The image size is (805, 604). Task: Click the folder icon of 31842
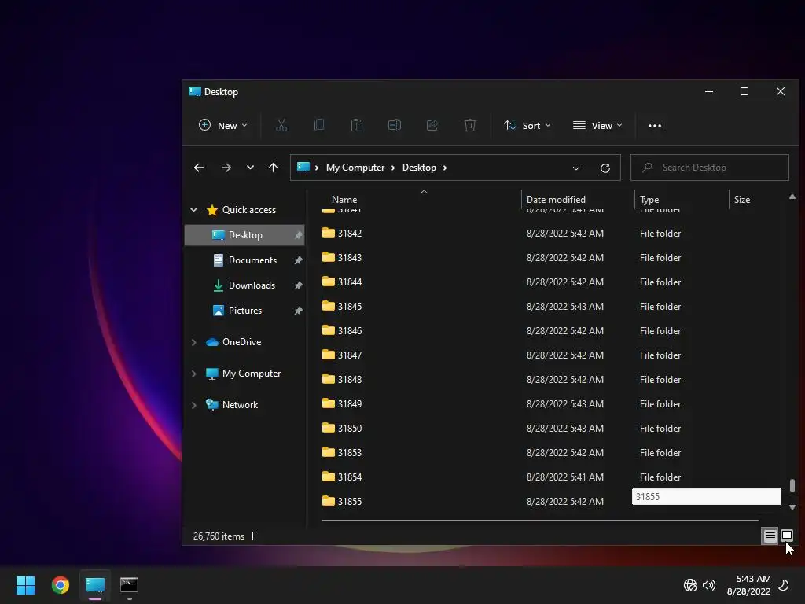coord(328,233)
